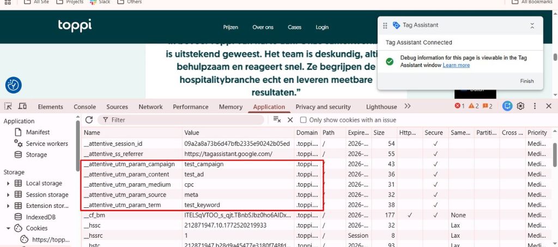Clear all cookies with the funnel-x icon
The width and height of the screenshot is (558, 247).
(277, 120)
